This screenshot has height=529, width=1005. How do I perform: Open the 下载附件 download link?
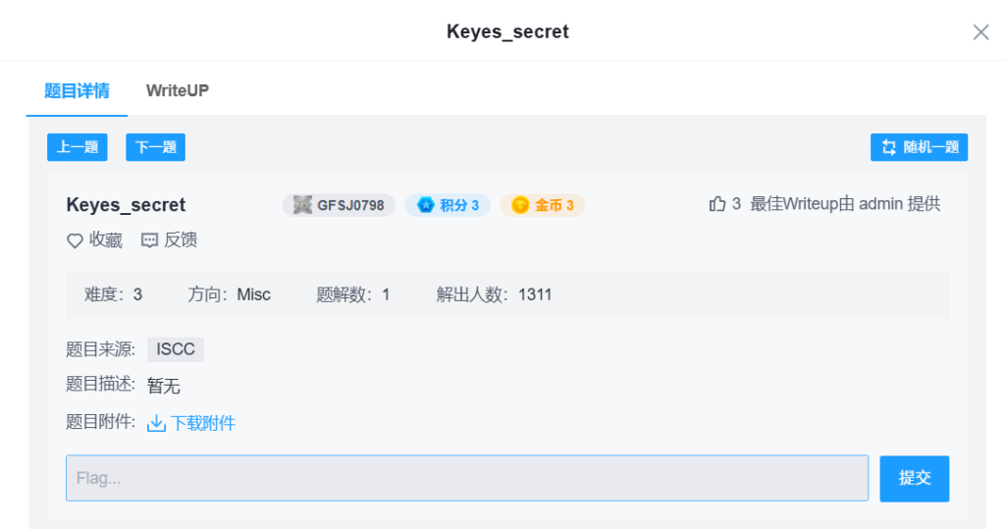(203, 424)
